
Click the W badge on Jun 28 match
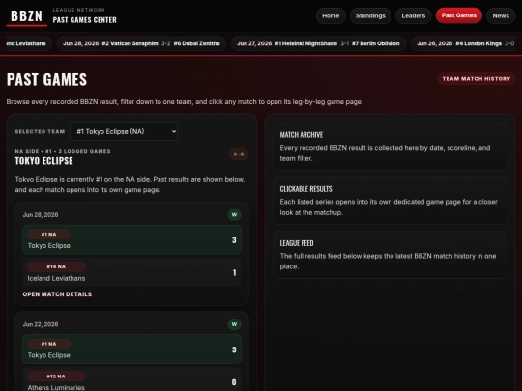click(234, 214)
